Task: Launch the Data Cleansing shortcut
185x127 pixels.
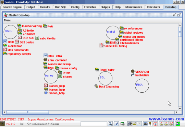Action: pos(107,86)
